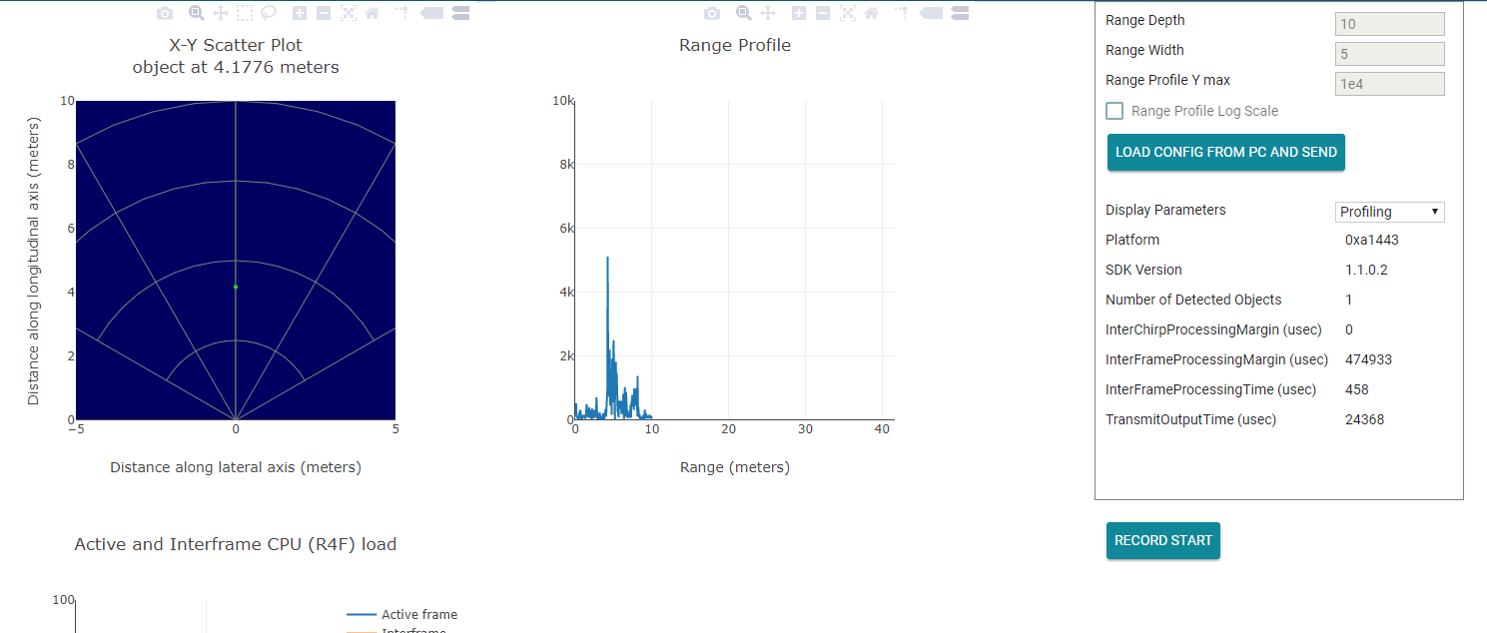Show closest data on hover, scatter plot
1487x633 pixels.
(x=431, y=13)
